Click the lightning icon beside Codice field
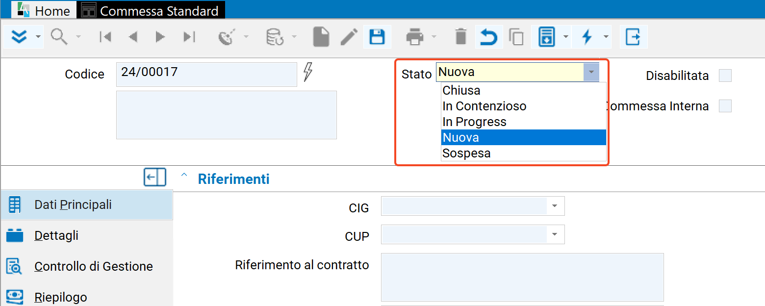Image resolution: width=765 pixels, height=306 pixels. 307,72
